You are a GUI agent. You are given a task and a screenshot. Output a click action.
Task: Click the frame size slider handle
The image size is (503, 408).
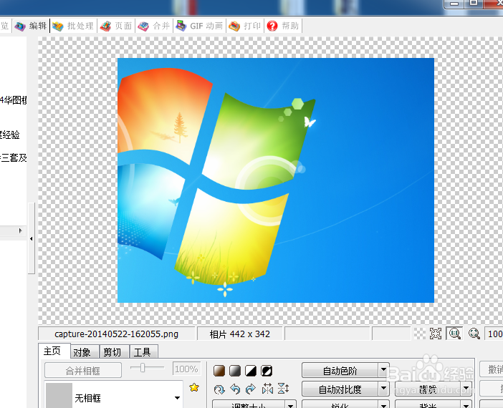point(143,368)
